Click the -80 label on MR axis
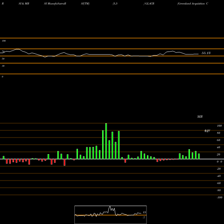 [219, 190]
